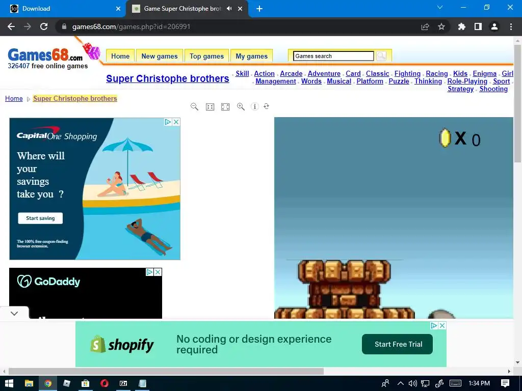This screenshot has height=391, width=522.
Task: Open Opera browser from taskbar
Action: tap(104, 383)
